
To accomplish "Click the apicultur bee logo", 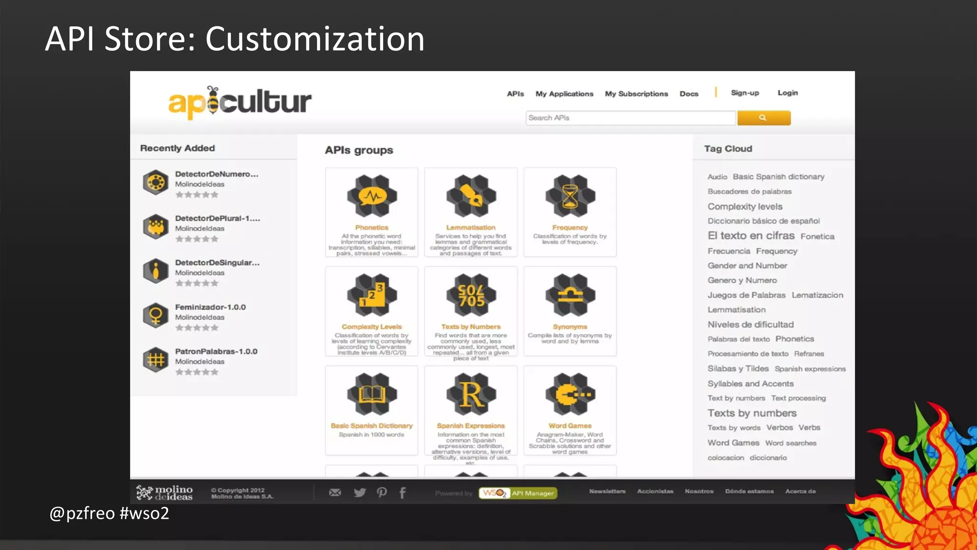I will click(x=239, y=102).
